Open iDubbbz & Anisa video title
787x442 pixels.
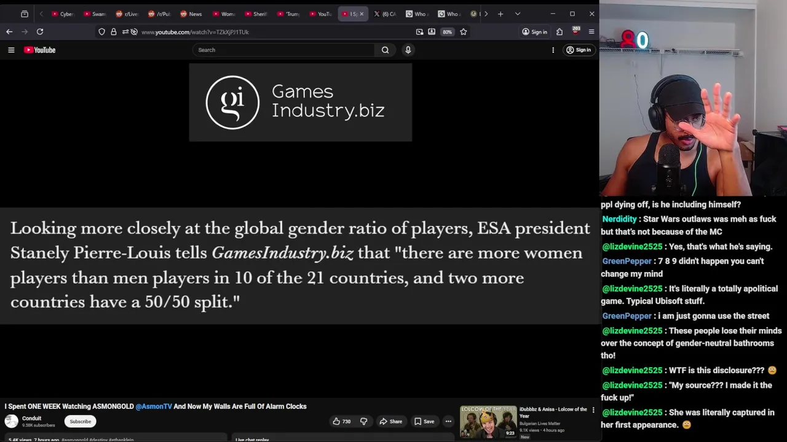pos(553,412)
